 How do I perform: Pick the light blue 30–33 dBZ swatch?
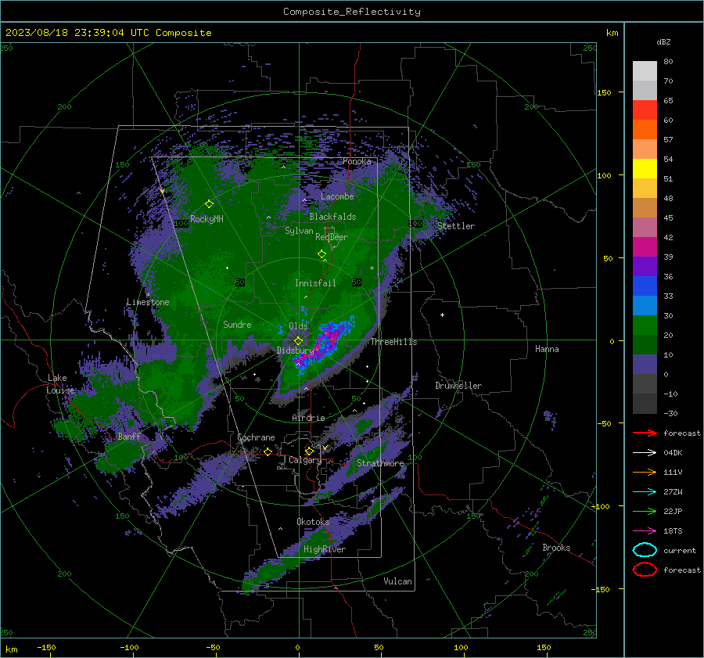point(645,305)
